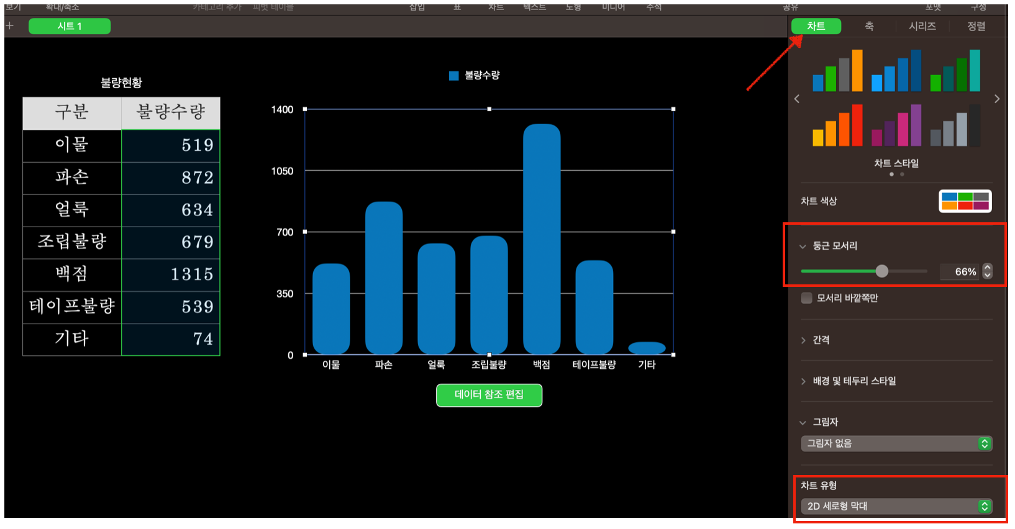Screen dimensions: 1015x529
Task: Click the rounded corner percentage stepper arrows
Action: (x=987, y=271)
